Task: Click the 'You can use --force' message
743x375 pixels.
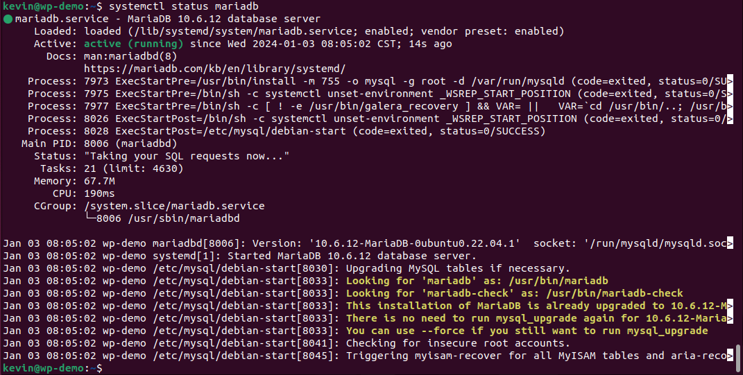Action: pyautogui.click(x=527, y=331)
